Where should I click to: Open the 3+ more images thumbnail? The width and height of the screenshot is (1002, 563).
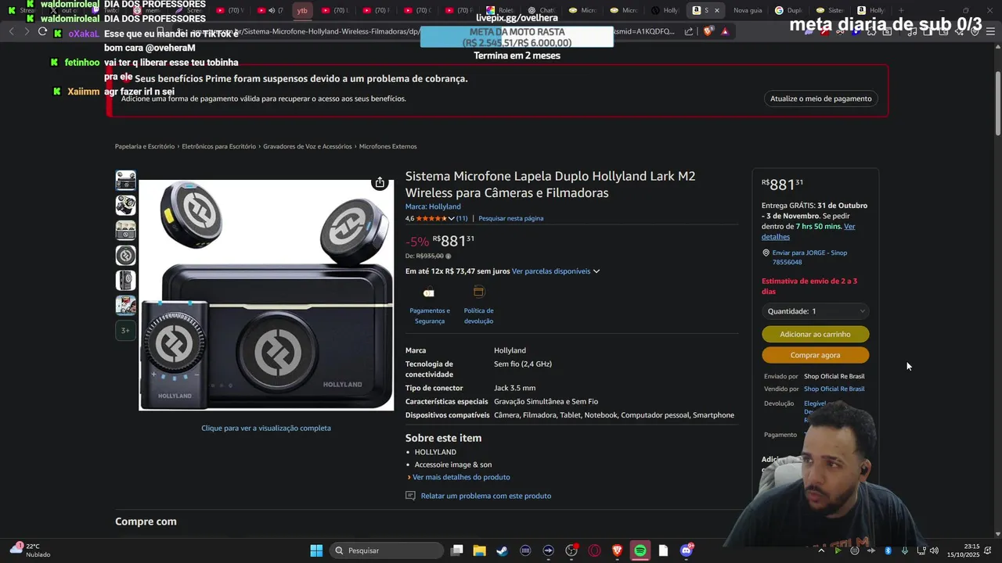(125, 331)
